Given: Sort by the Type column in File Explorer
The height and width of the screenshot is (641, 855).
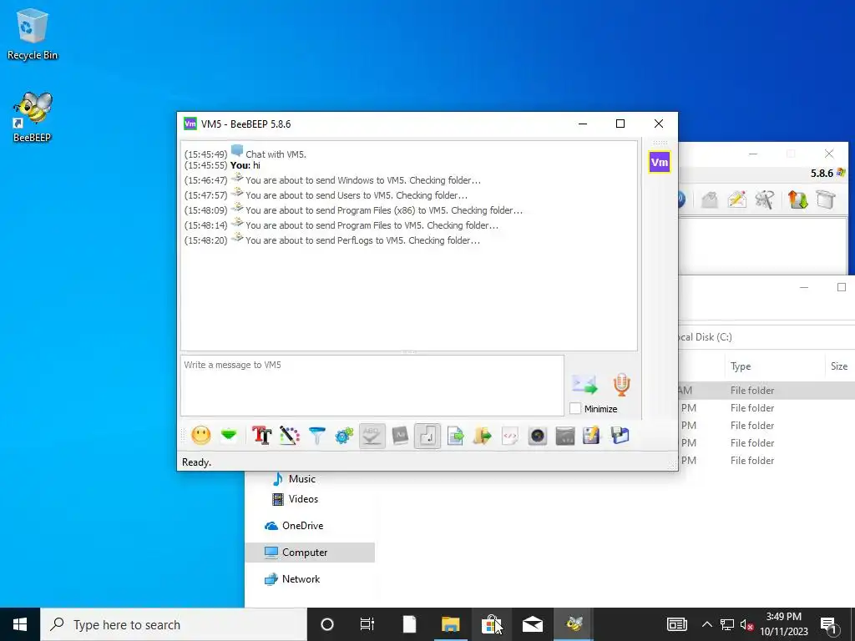Looking at the screenshot, I should coord(741,366).
